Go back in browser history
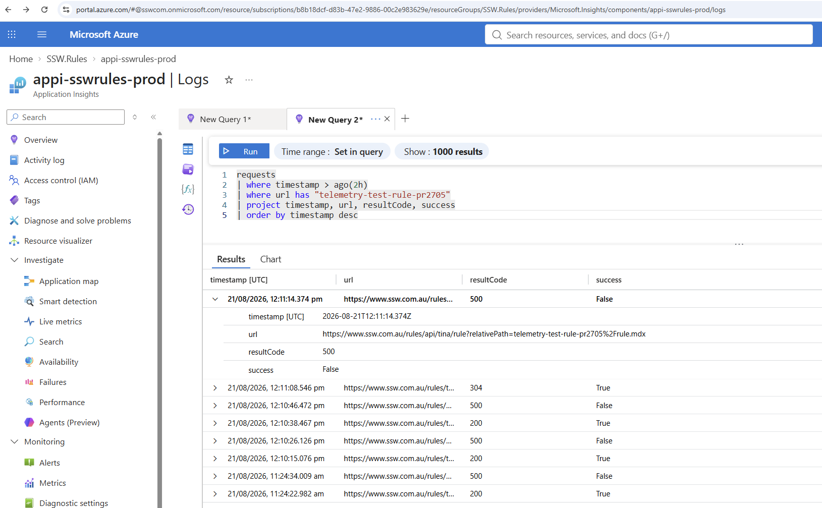The width and height of the screenshot is (822, 508). [9, 10]
